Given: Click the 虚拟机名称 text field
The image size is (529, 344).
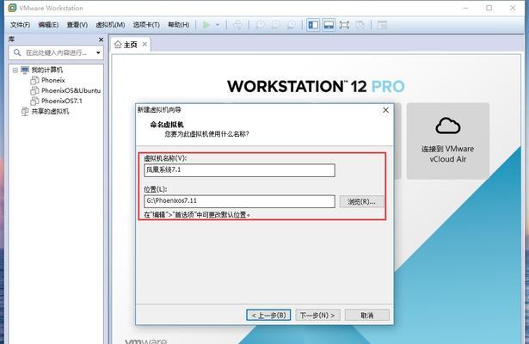Looking at the screenshot, I should tap(239, 170).
